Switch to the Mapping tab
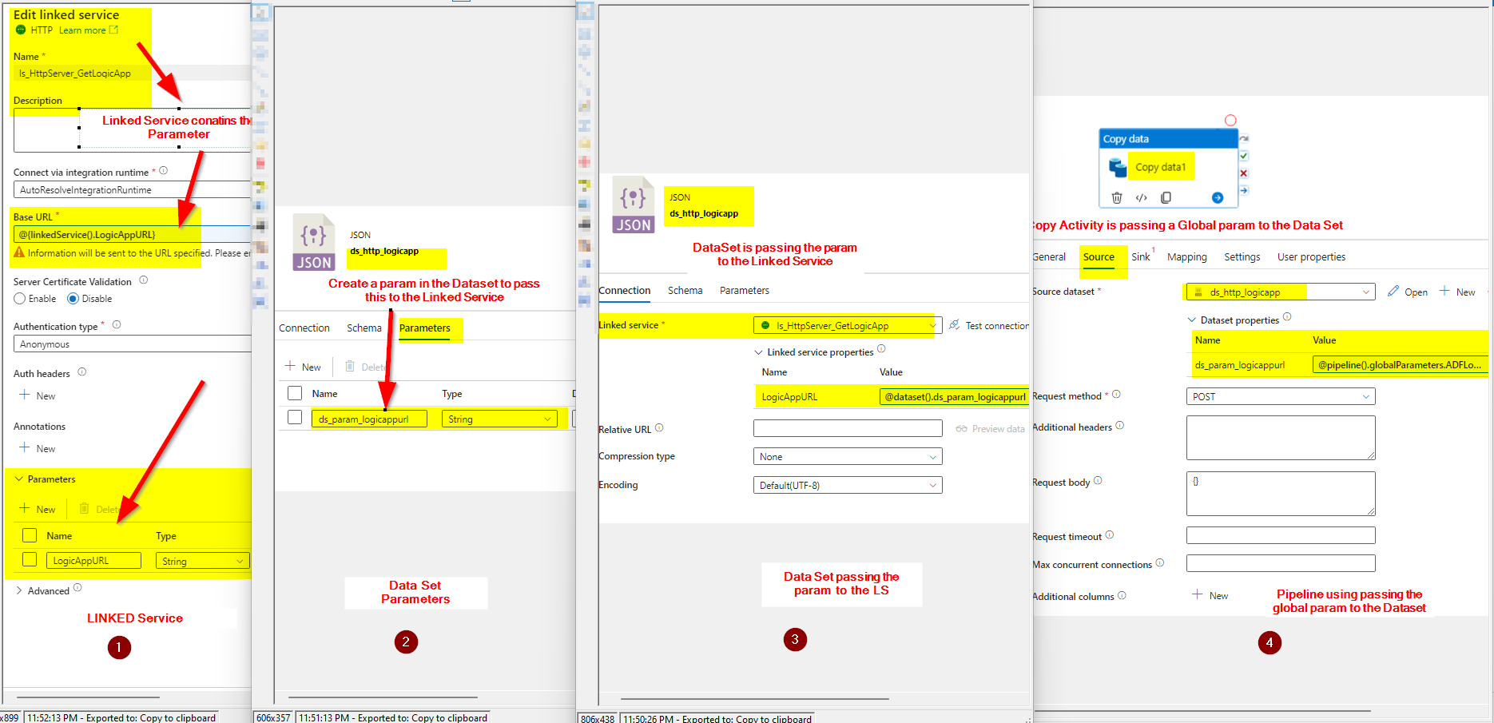The height and width of the screenshot is (723, 1494). pos(1187,256)
